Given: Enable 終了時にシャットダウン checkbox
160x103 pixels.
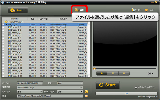Looking at the screenshot, I should pos(136,88).
